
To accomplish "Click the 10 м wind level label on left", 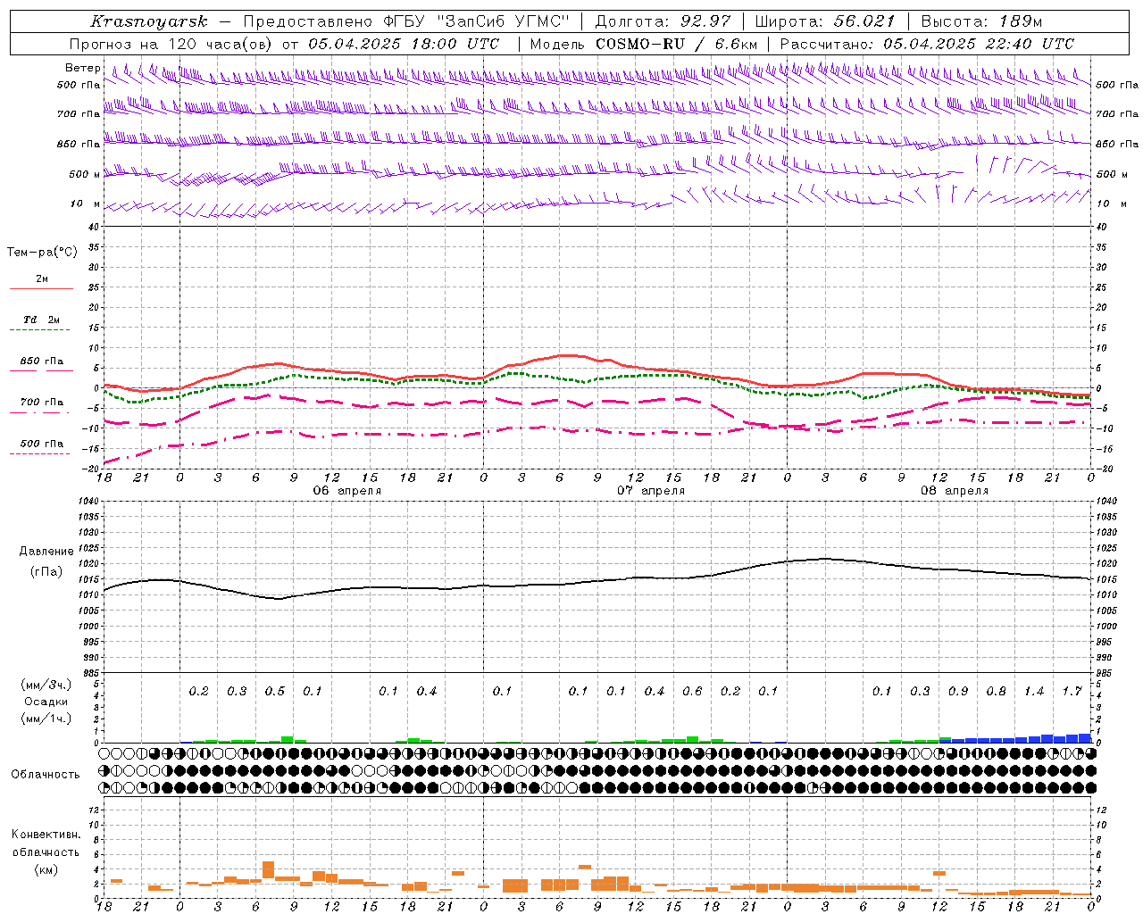I will (86, 204).
